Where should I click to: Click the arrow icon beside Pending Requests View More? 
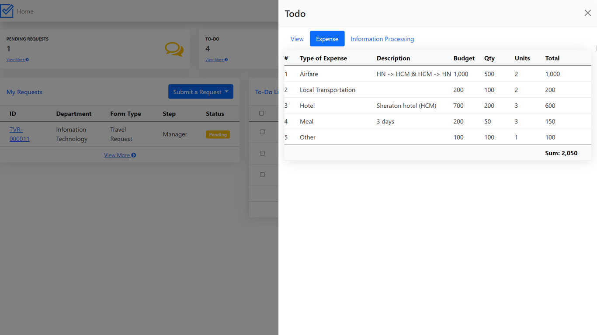tap(28, 59)
